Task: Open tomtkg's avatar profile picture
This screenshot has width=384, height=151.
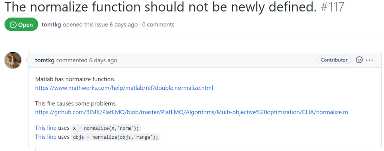Action: point(13,60)
